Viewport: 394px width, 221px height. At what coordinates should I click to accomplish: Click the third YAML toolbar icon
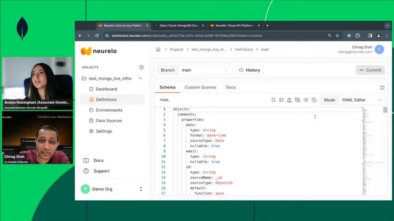[289, 99]
